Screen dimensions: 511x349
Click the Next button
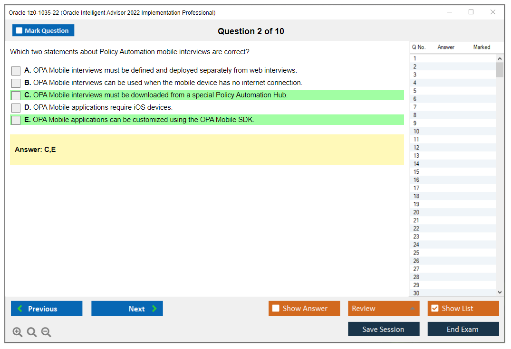click(127, 309)
